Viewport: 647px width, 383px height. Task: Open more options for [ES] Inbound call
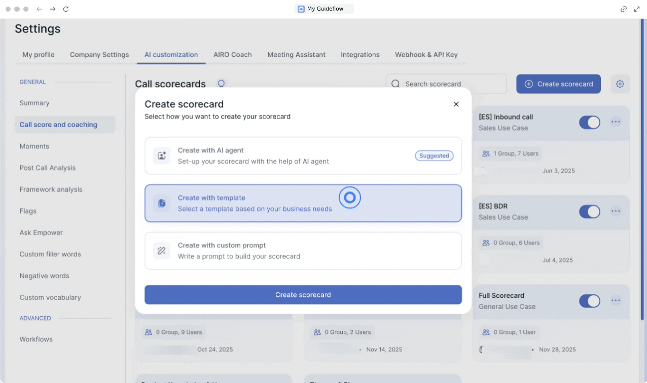616,122
